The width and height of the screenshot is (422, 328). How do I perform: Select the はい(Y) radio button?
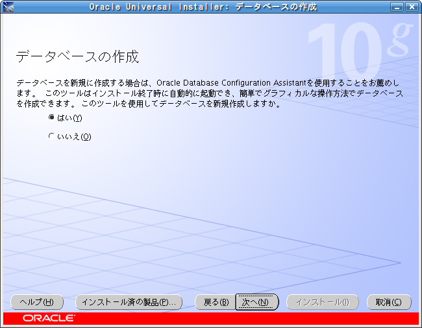[51, 117]
